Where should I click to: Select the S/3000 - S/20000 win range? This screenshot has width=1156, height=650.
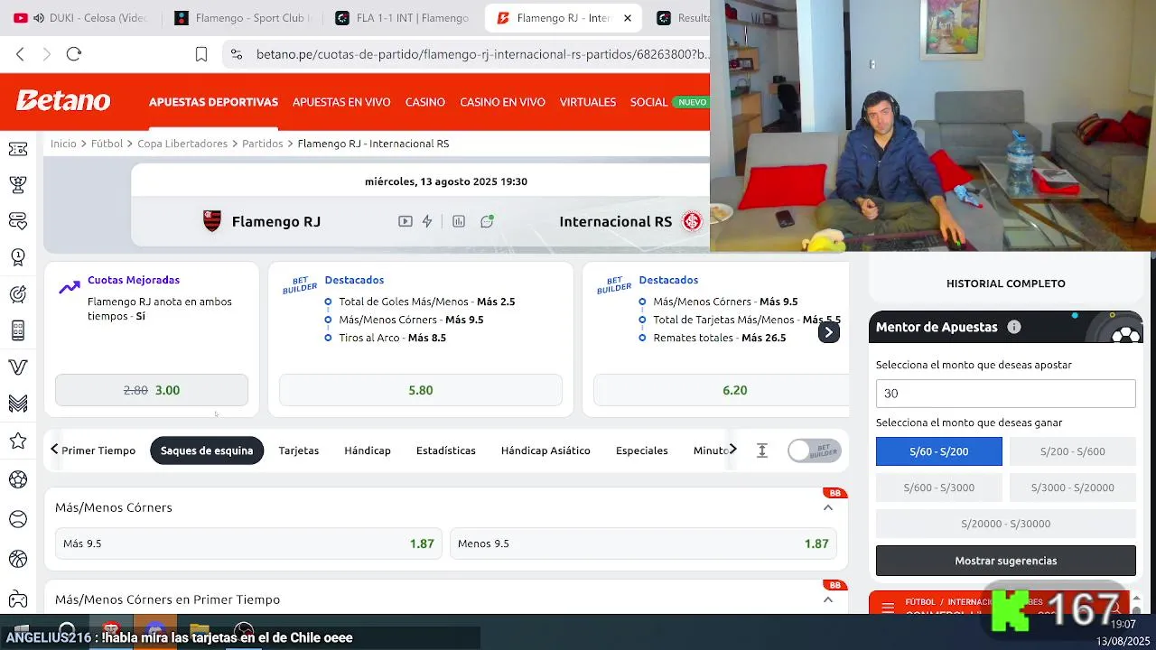coord(1073,487)
